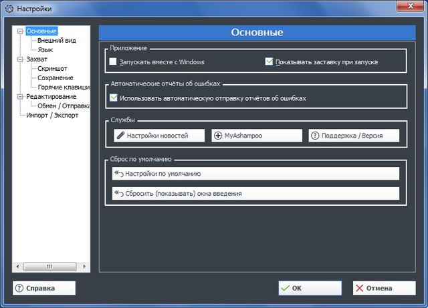Disable automatic error report sending checkbox

(113, 98)
